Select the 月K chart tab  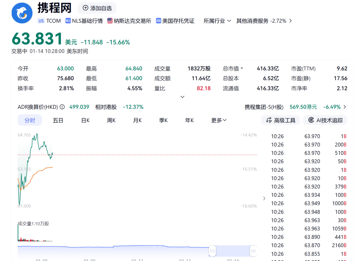[x=137, y=120]
